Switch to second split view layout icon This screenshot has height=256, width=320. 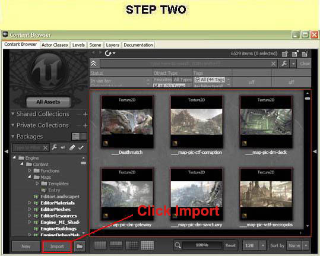[116, 245]
